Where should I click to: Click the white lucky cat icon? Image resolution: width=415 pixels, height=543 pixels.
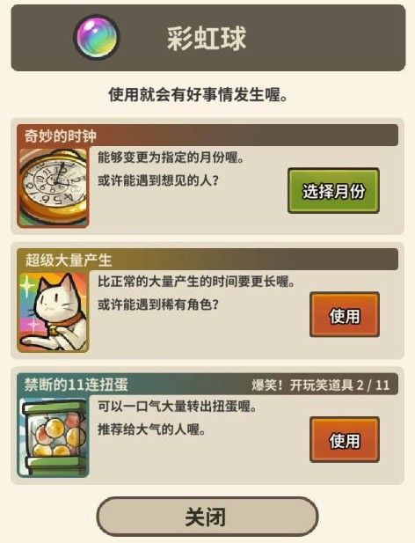click(x=53, y=312)
